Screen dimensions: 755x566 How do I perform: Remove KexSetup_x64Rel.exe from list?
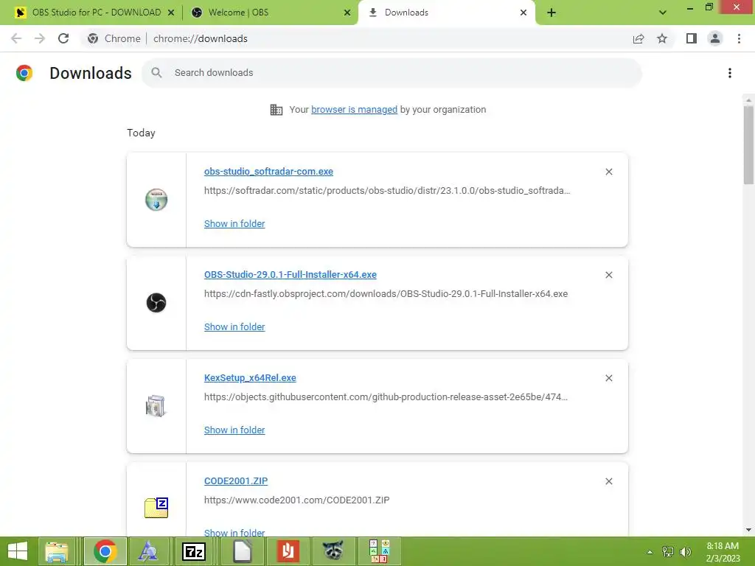click(609, 378)
